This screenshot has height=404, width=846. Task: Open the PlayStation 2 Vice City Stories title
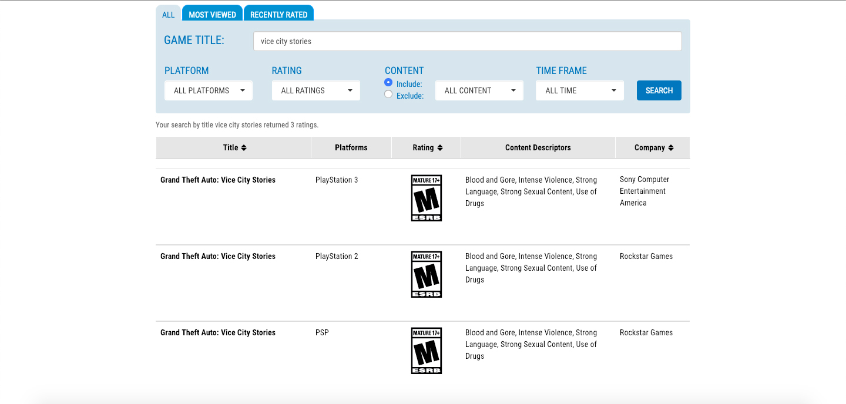[x=218, y=257]
